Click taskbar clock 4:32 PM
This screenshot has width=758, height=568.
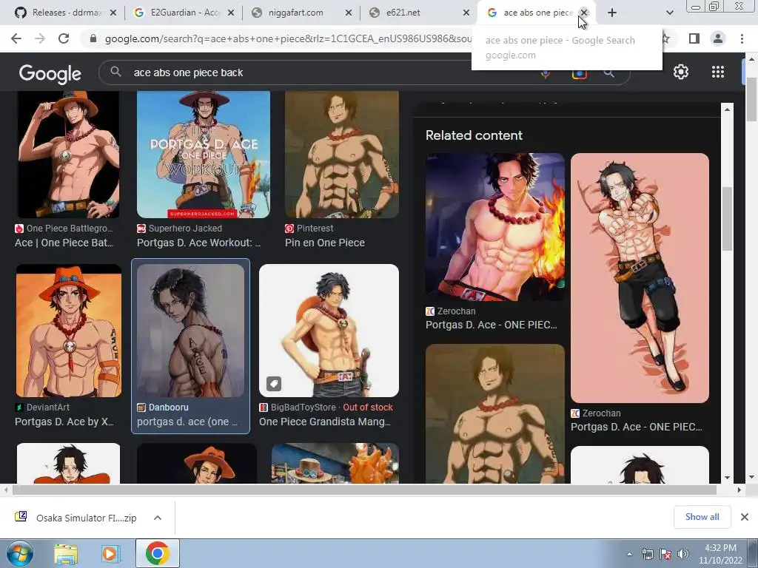(x=720, y=548)
